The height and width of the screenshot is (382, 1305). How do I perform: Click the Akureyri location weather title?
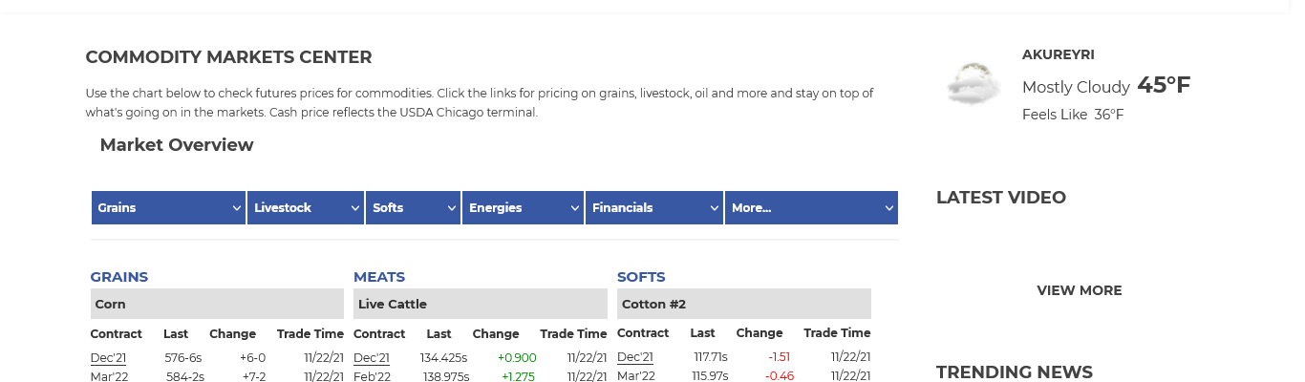coord(1059,55)
